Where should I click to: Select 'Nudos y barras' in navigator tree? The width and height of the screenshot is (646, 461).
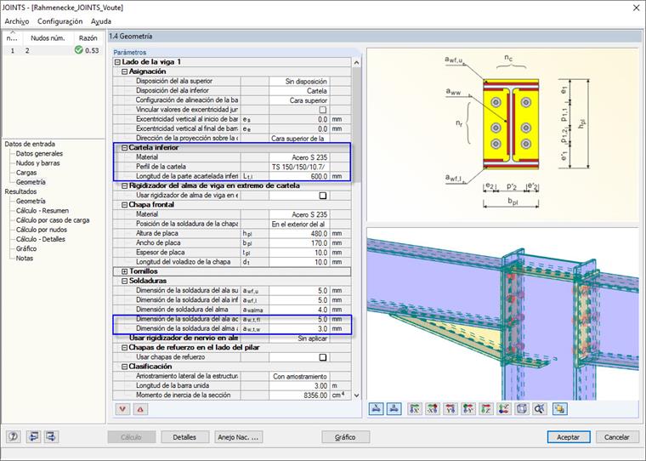point(37,162)
